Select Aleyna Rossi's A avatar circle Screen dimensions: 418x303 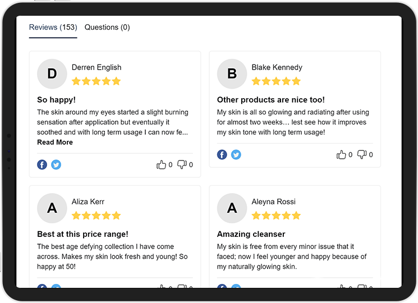pos(232,208)
